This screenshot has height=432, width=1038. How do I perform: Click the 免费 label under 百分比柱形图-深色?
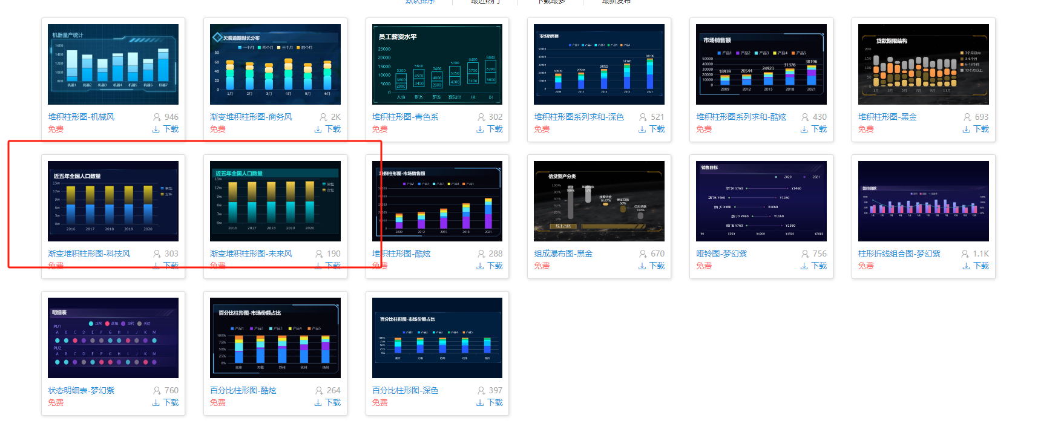[380, 402]
